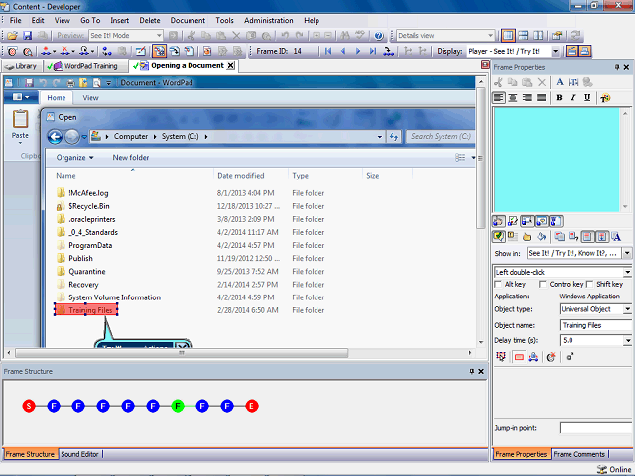
Task: Click the Jump-in point field
Action: [x=595, y=428]
